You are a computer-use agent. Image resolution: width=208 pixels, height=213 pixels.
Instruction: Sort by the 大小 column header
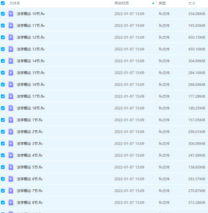[192, 3]
